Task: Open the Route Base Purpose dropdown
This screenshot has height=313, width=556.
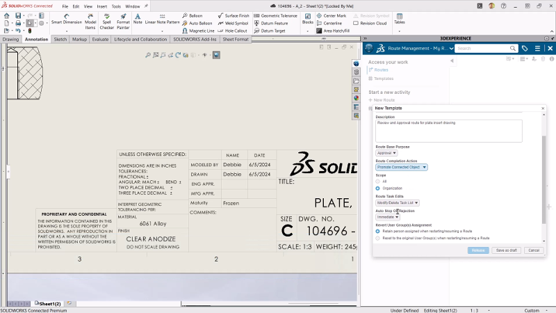Action: pos(386,152)
